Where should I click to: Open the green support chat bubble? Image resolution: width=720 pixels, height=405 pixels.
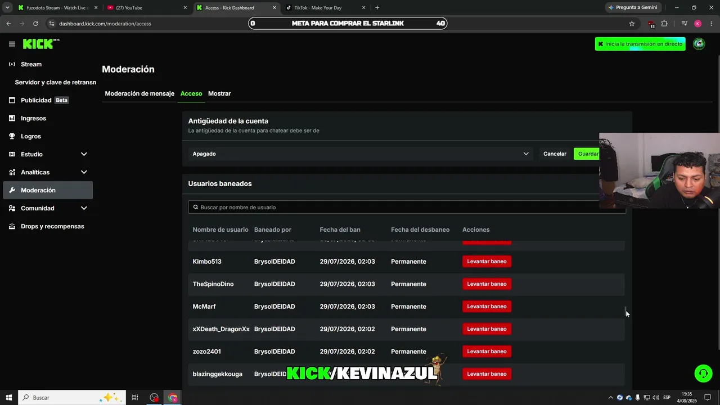click(703, 373)
